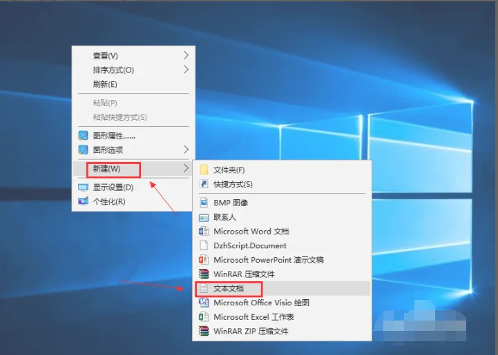
Task: Select 新建(W) in the context menu
Action: point(133,169)
